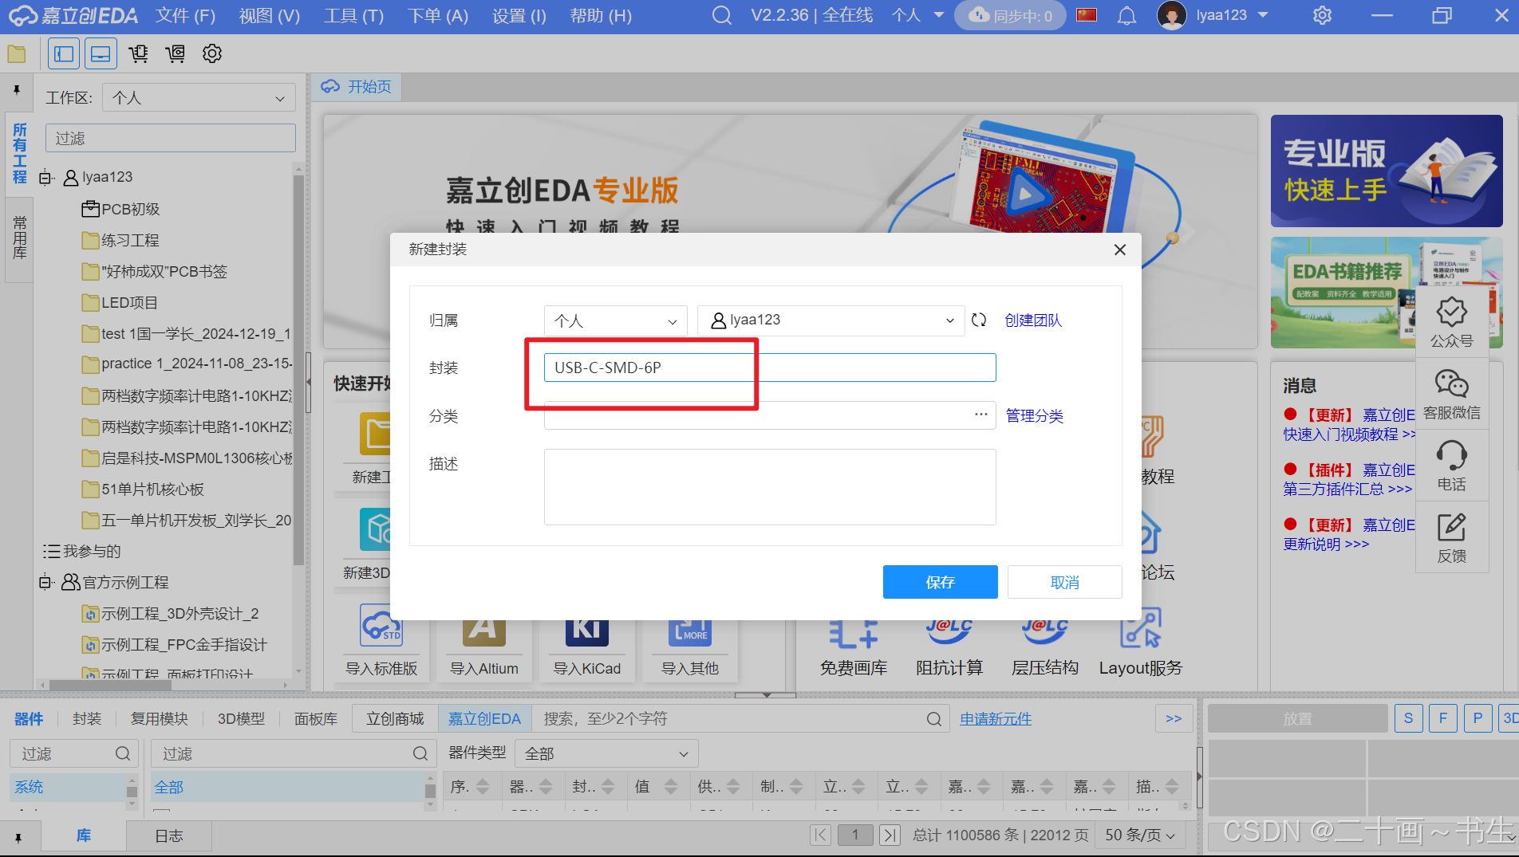Switch to the 封装 library tab

(87, 719)
